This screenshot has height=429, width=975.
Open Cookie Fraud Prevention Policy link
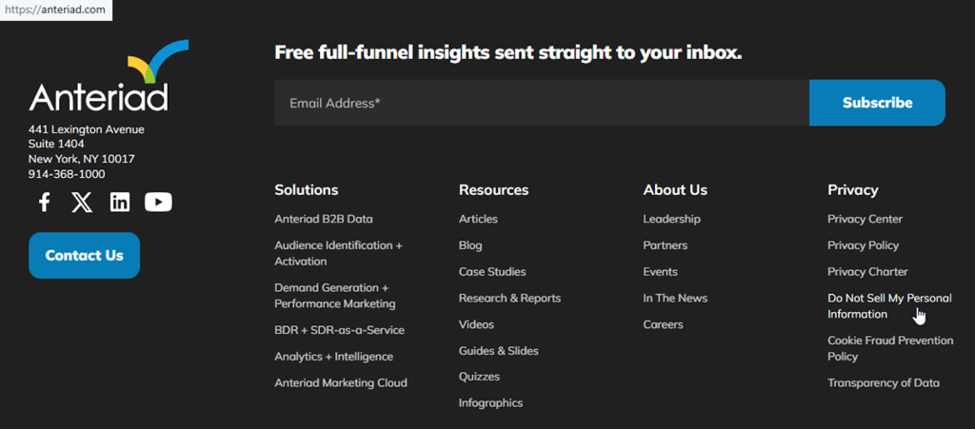click(890, 348)
